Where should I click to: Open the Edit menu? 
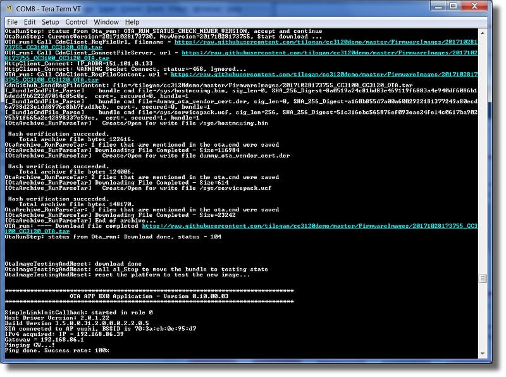pyautogui.click(x=30, y=22)
